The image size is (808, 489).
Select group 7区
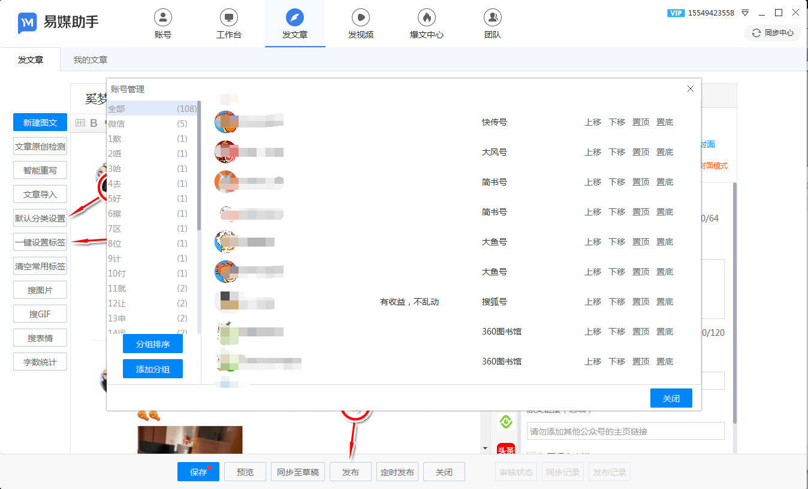pyautogui.click(x=152, y=228)
